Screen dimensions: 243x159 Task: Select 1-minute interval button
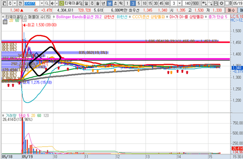[127, 3]
